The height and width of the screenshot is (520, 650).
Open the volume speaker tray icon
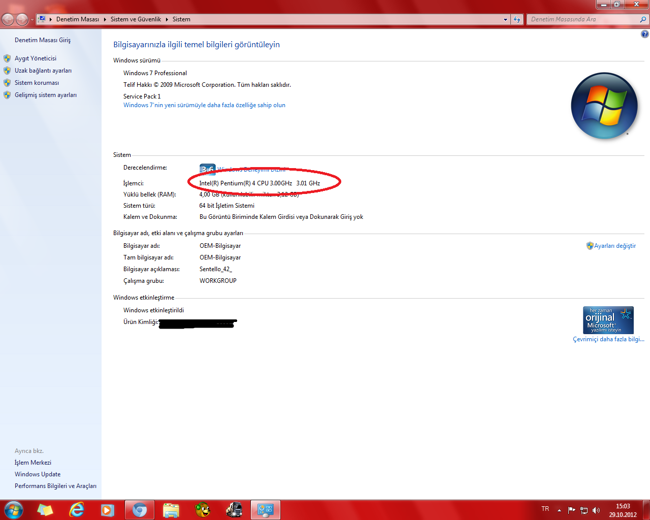click(x=596, y=510)
